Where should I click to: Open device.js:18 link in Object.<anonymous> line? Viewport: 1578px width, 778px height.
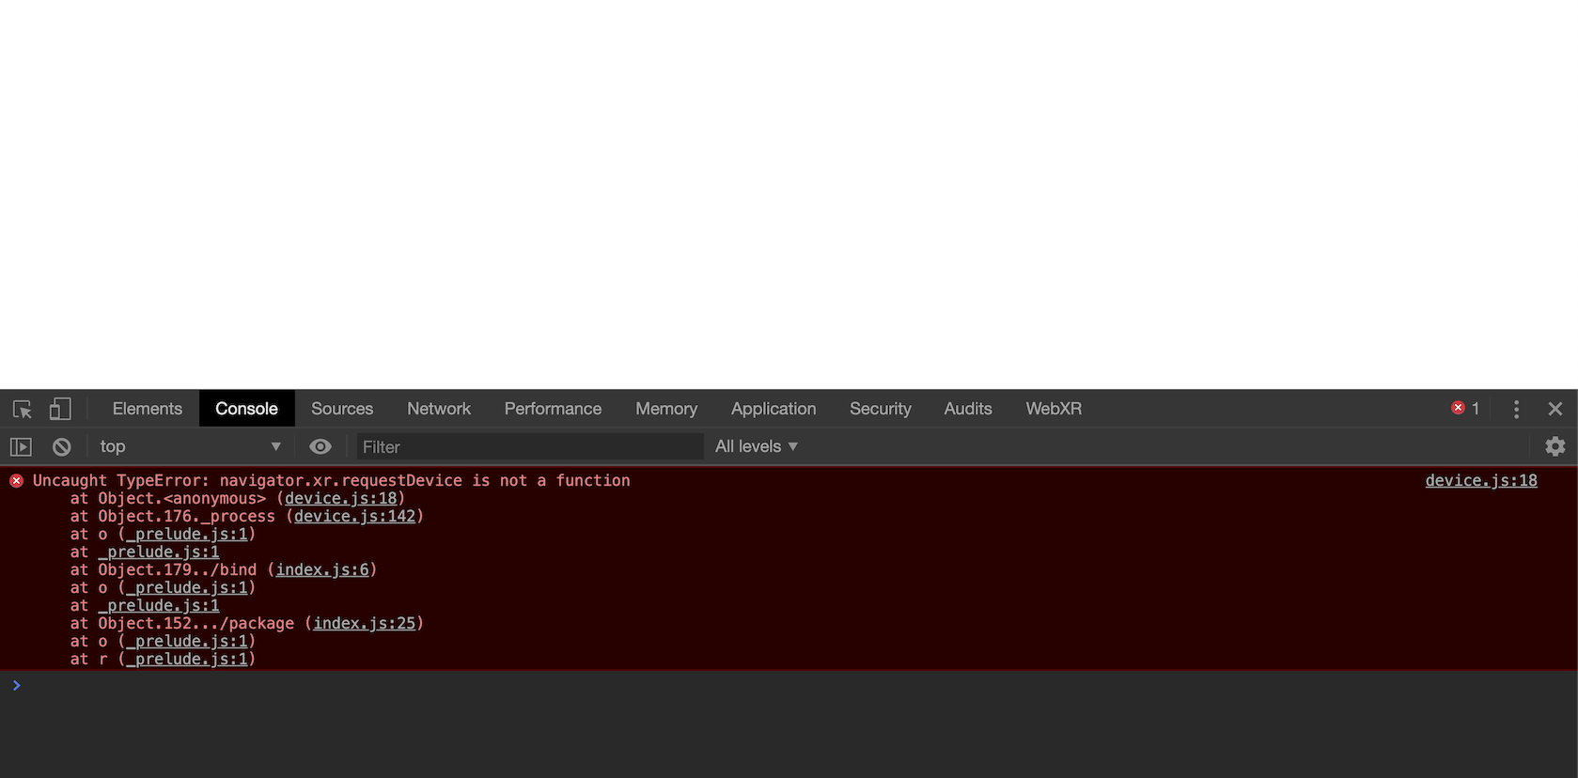(341, 499)
